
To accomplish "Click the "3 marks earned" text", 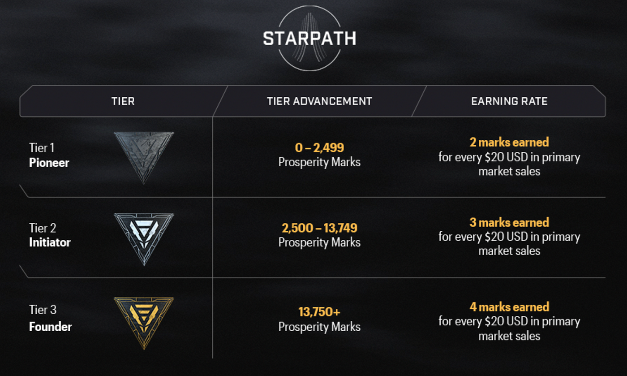I will pyautogui.click(x=509, y=223).
